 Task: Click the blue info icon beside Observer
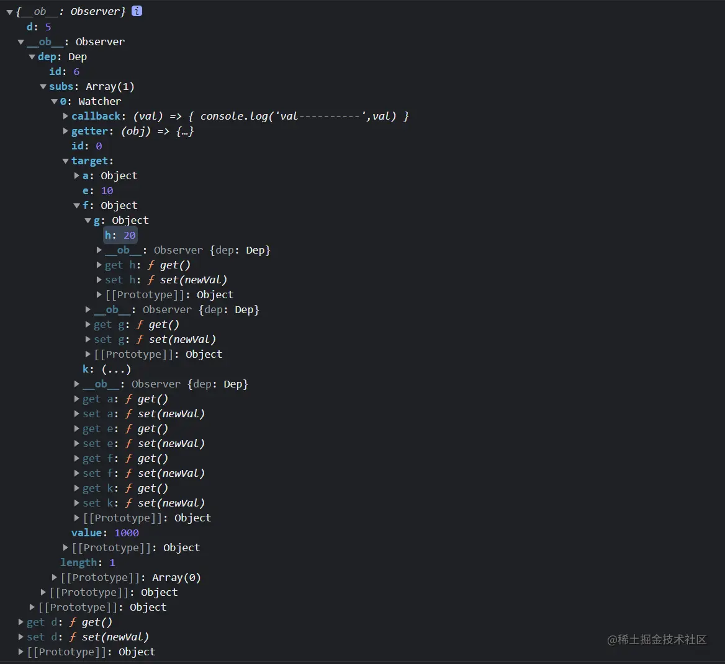[x=137, y=11]
